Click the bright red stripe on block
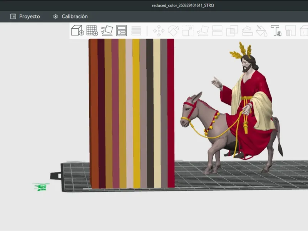Image resolution: width=308 pixels, height=231 pixels. 171,113
